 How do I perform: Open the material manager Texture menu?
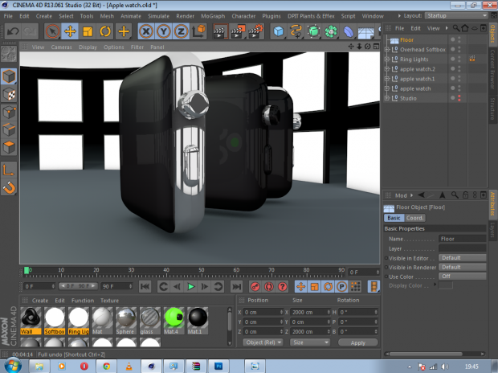coord(109,301)
